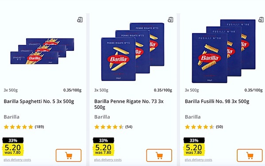
Task: Show the 54 reviews for Penne Rigate
Action: [x=129, y=127]
